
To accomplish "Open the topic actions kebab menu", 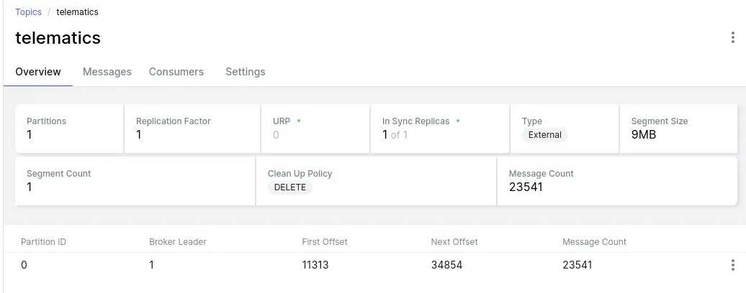I will pyautogui.click(x=733, y=38).
